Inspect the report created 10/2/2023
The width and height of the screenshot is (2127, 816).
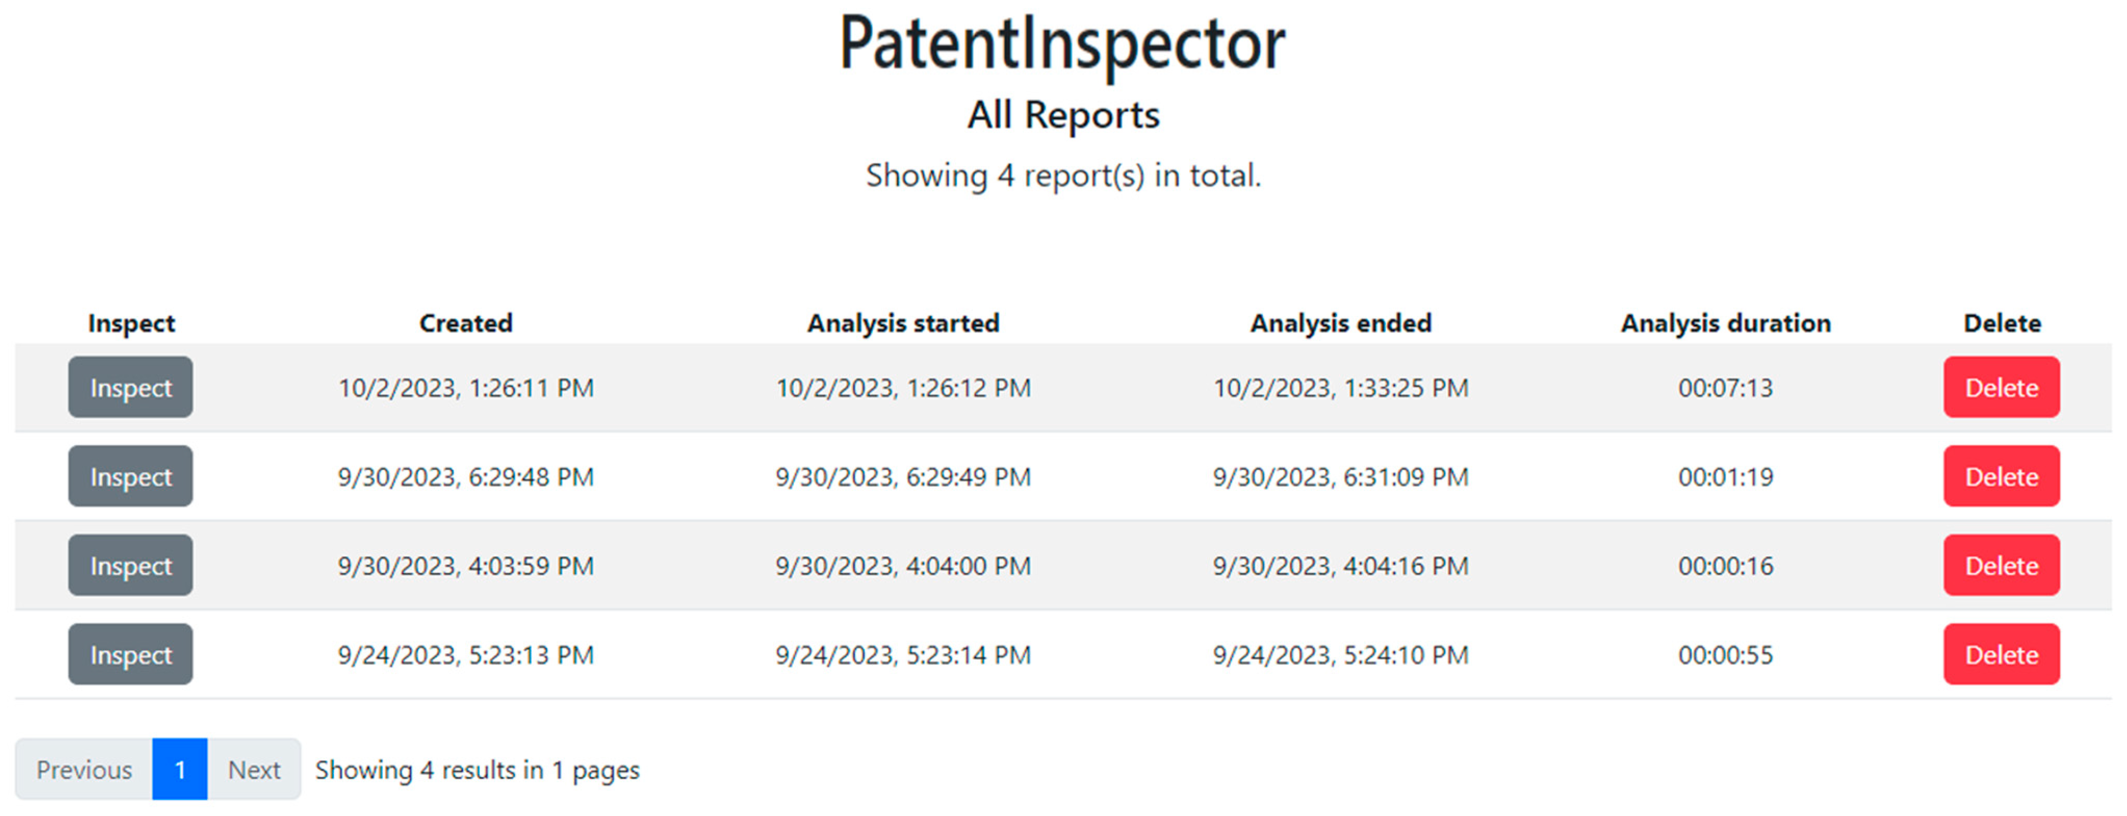point(130,387)
